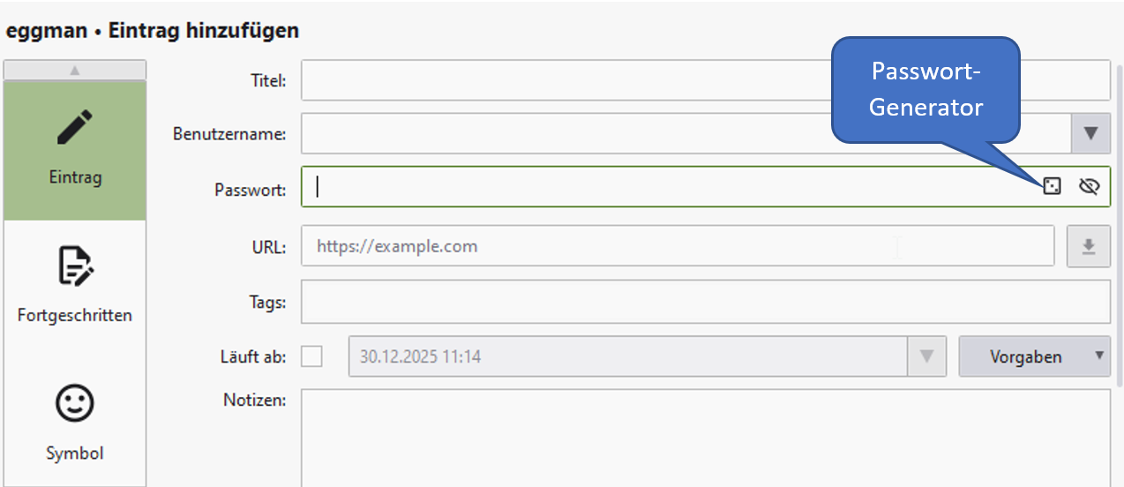1124x487 pixels.
Task: Enable the Läuft ab expiry checkbox
Action: 312,356
